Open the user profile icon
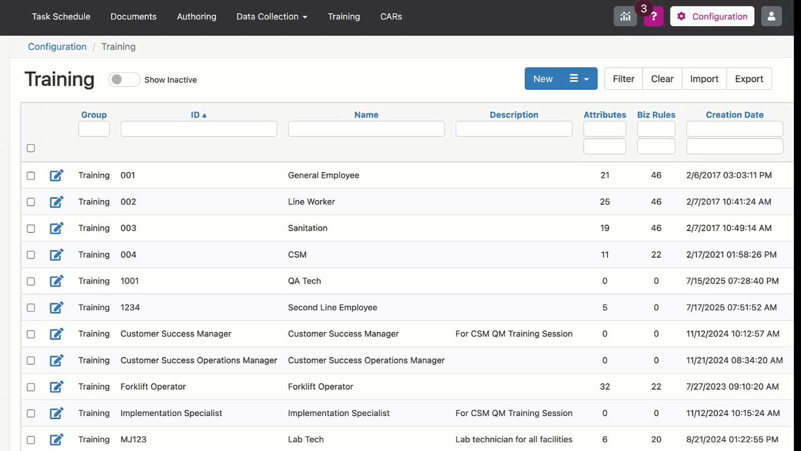Screen dimensions: 801x451 point(771,17)
